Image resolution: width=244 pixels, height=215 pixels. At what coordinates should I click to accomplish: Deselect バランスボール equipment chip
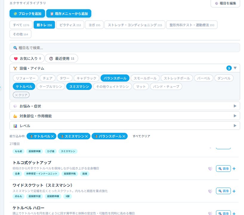pos(115,78)
